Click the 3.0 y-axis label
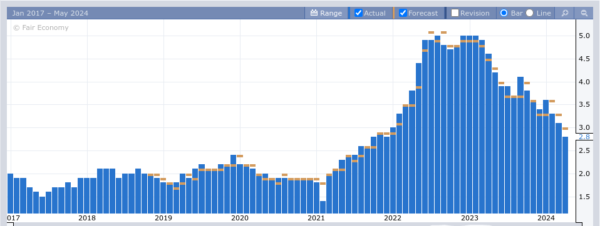The height and width of the screenshot is (226, 600). [584, 127]
